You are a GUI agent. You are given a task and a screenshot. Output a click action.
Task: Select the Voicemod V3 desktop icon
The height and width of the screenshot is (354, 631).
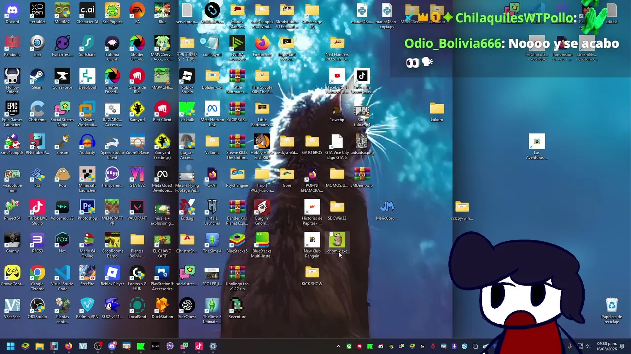(62, 210)
